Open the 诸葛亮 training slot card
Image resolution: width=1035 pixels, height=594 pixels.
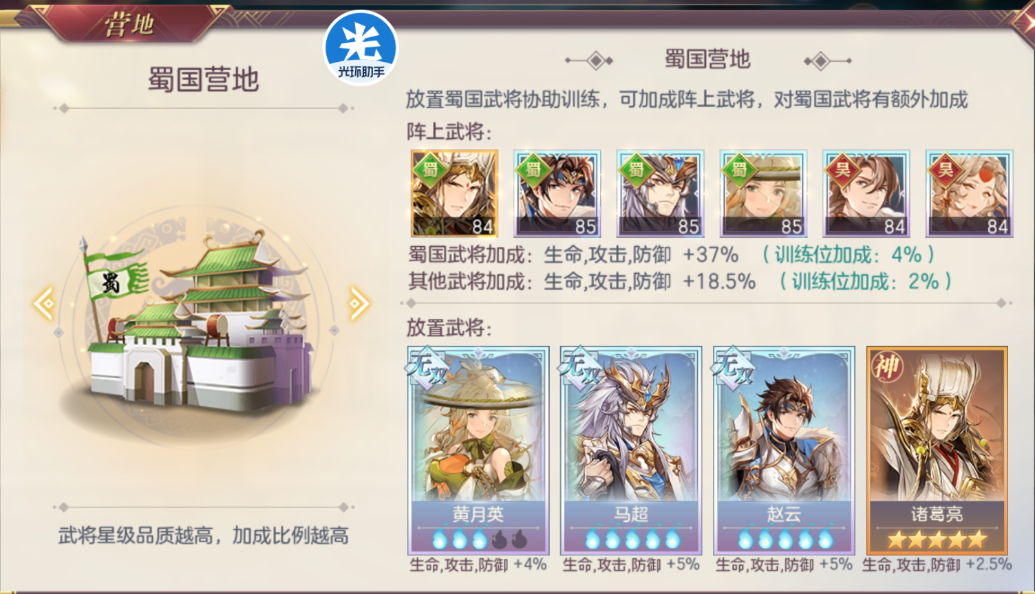tap(937, 450)
